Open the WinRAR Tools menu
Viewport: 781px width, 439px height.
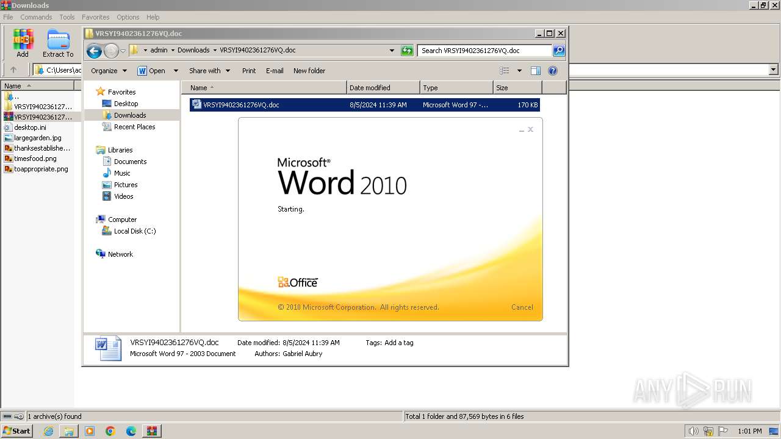coord(67,17)
